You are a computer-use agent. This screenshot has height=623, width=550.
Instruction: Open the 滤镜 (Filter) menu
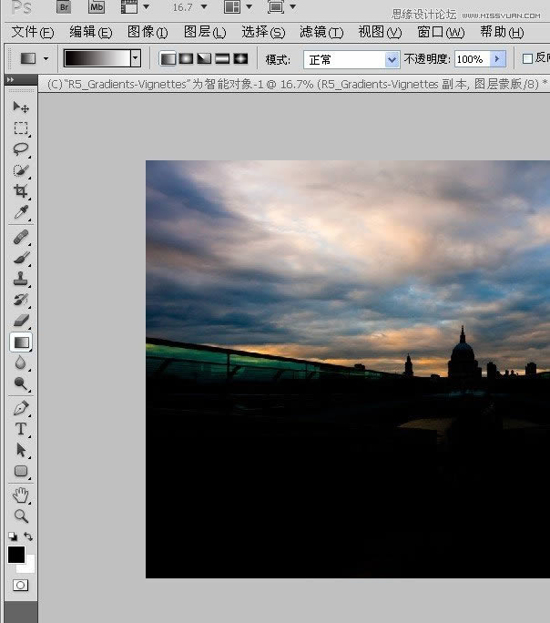[321, 32]
